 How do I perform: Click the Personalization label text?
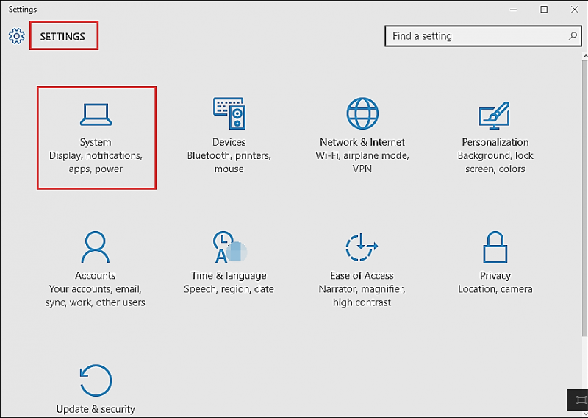click(x=495, y=142)
